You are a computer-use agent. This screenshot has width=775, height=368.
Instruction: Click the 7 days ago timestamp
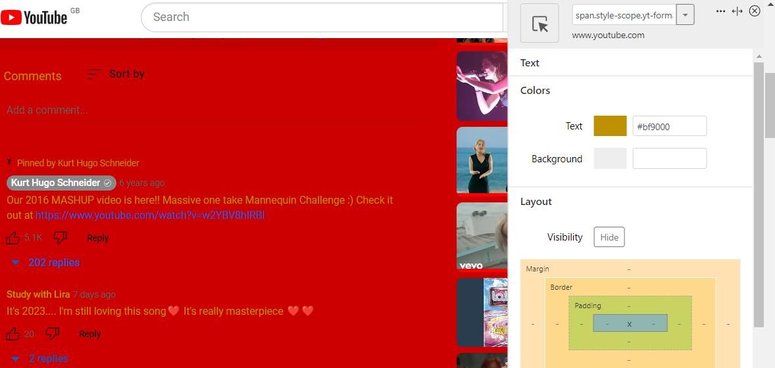point(94,294)
